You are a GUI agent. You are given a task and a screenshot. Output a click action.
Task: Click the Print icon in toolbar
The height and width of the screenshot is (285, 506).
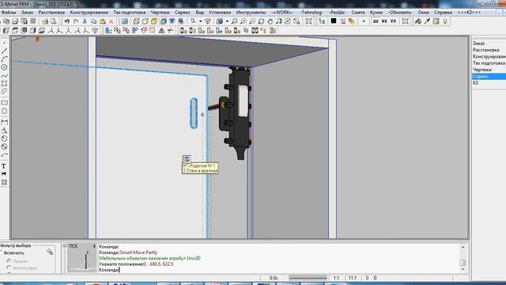coord(45,21)
